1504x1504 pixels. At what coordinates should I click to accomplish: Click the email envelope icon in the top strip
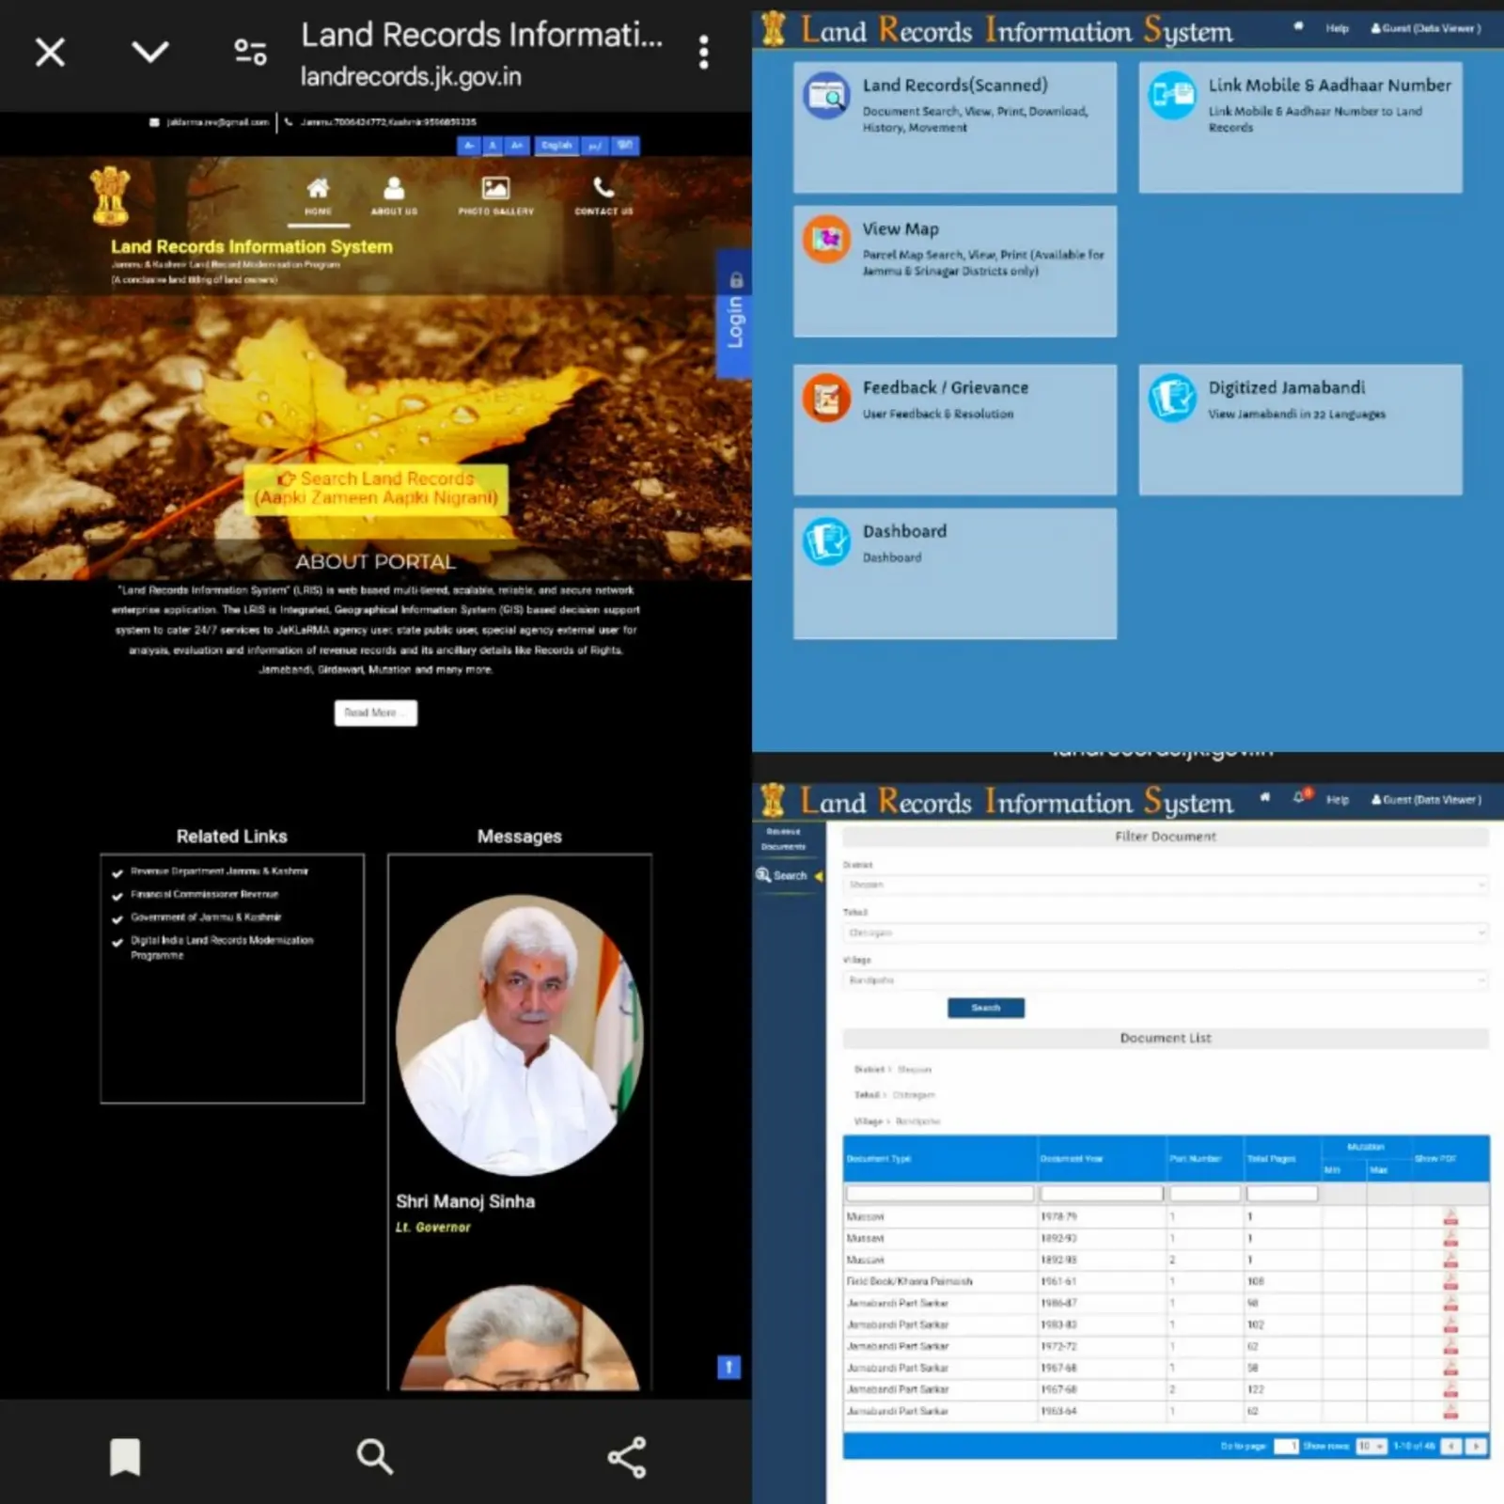click(154, 122)
